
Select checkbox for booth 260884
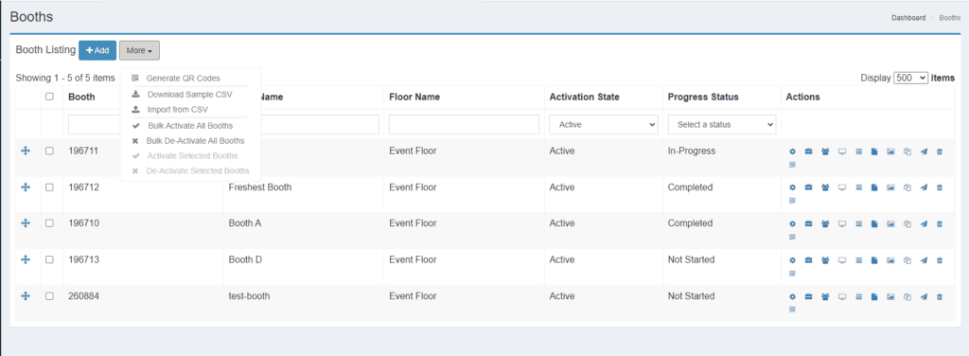point(49,296)
